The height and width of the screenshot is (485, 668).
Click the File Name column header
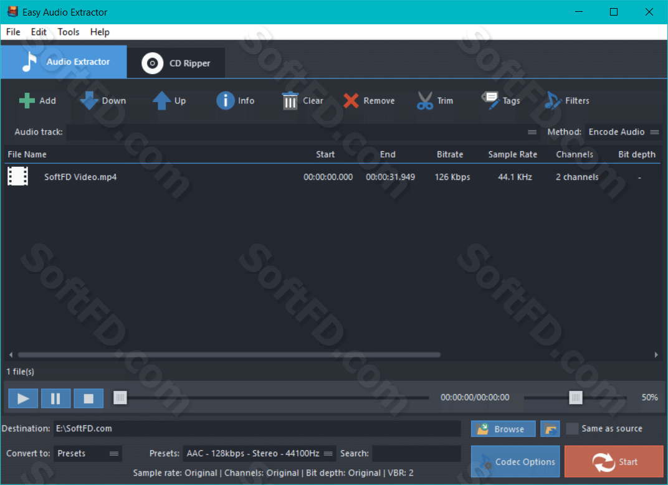(27, 154)
